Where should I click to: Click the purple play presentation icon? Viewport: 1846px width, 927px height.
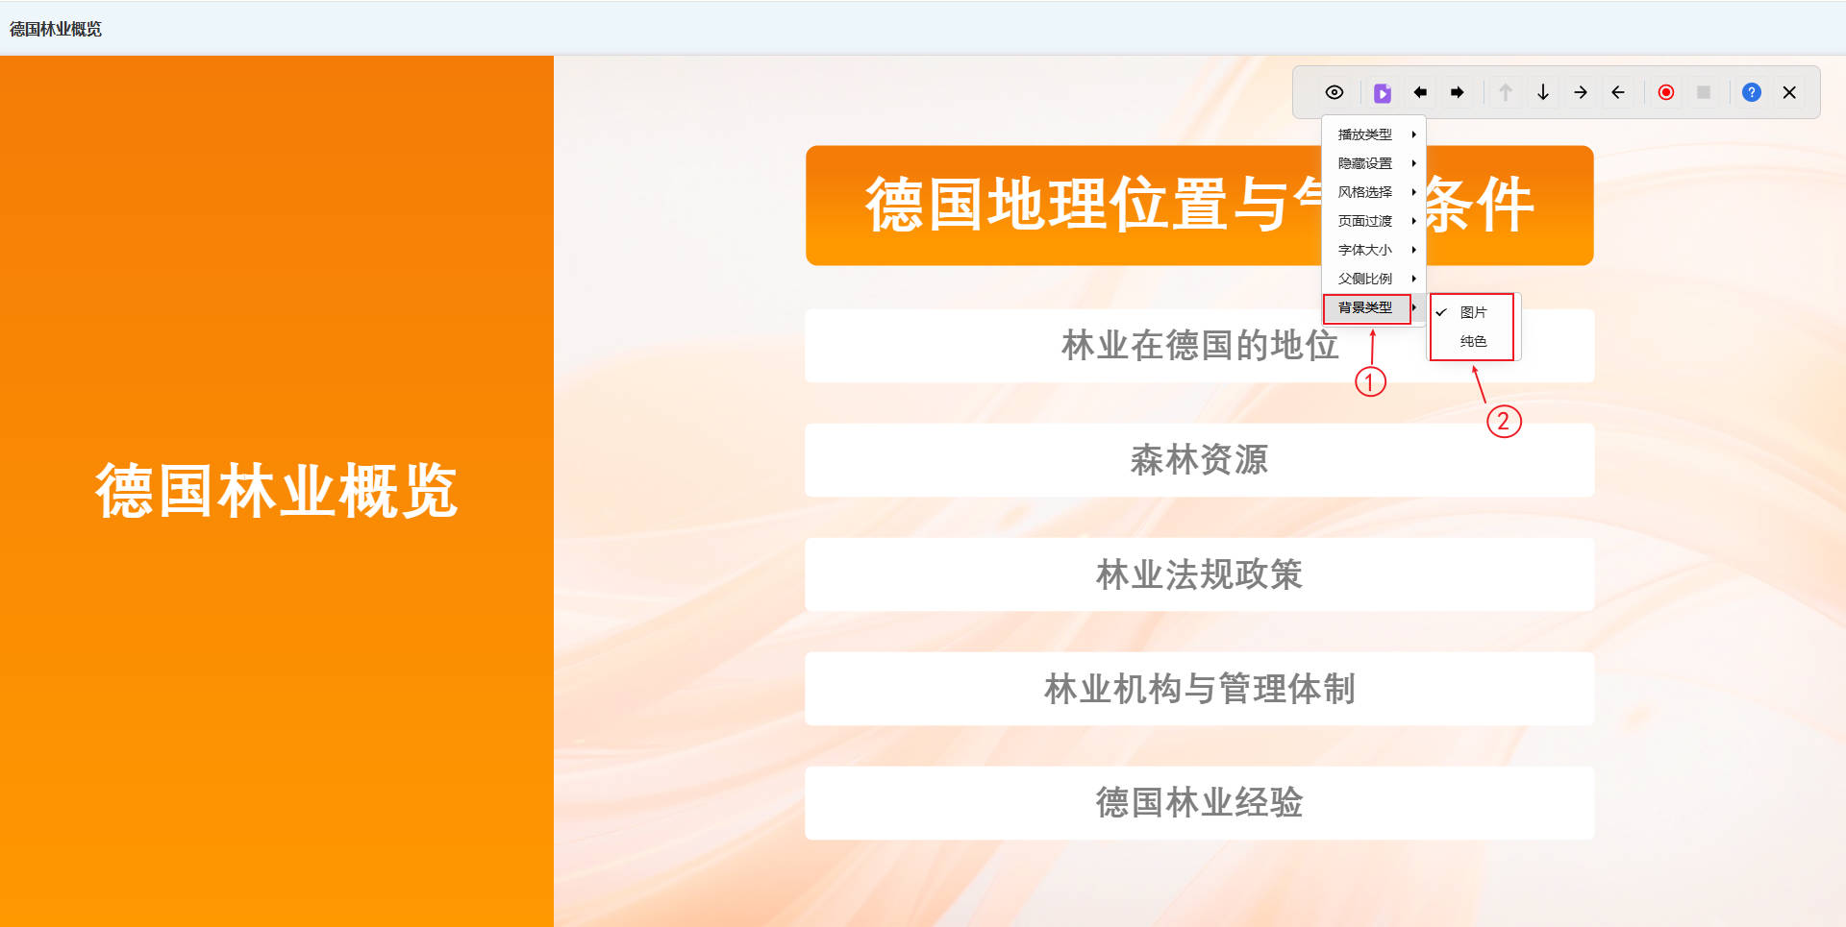pos(1382,92)
